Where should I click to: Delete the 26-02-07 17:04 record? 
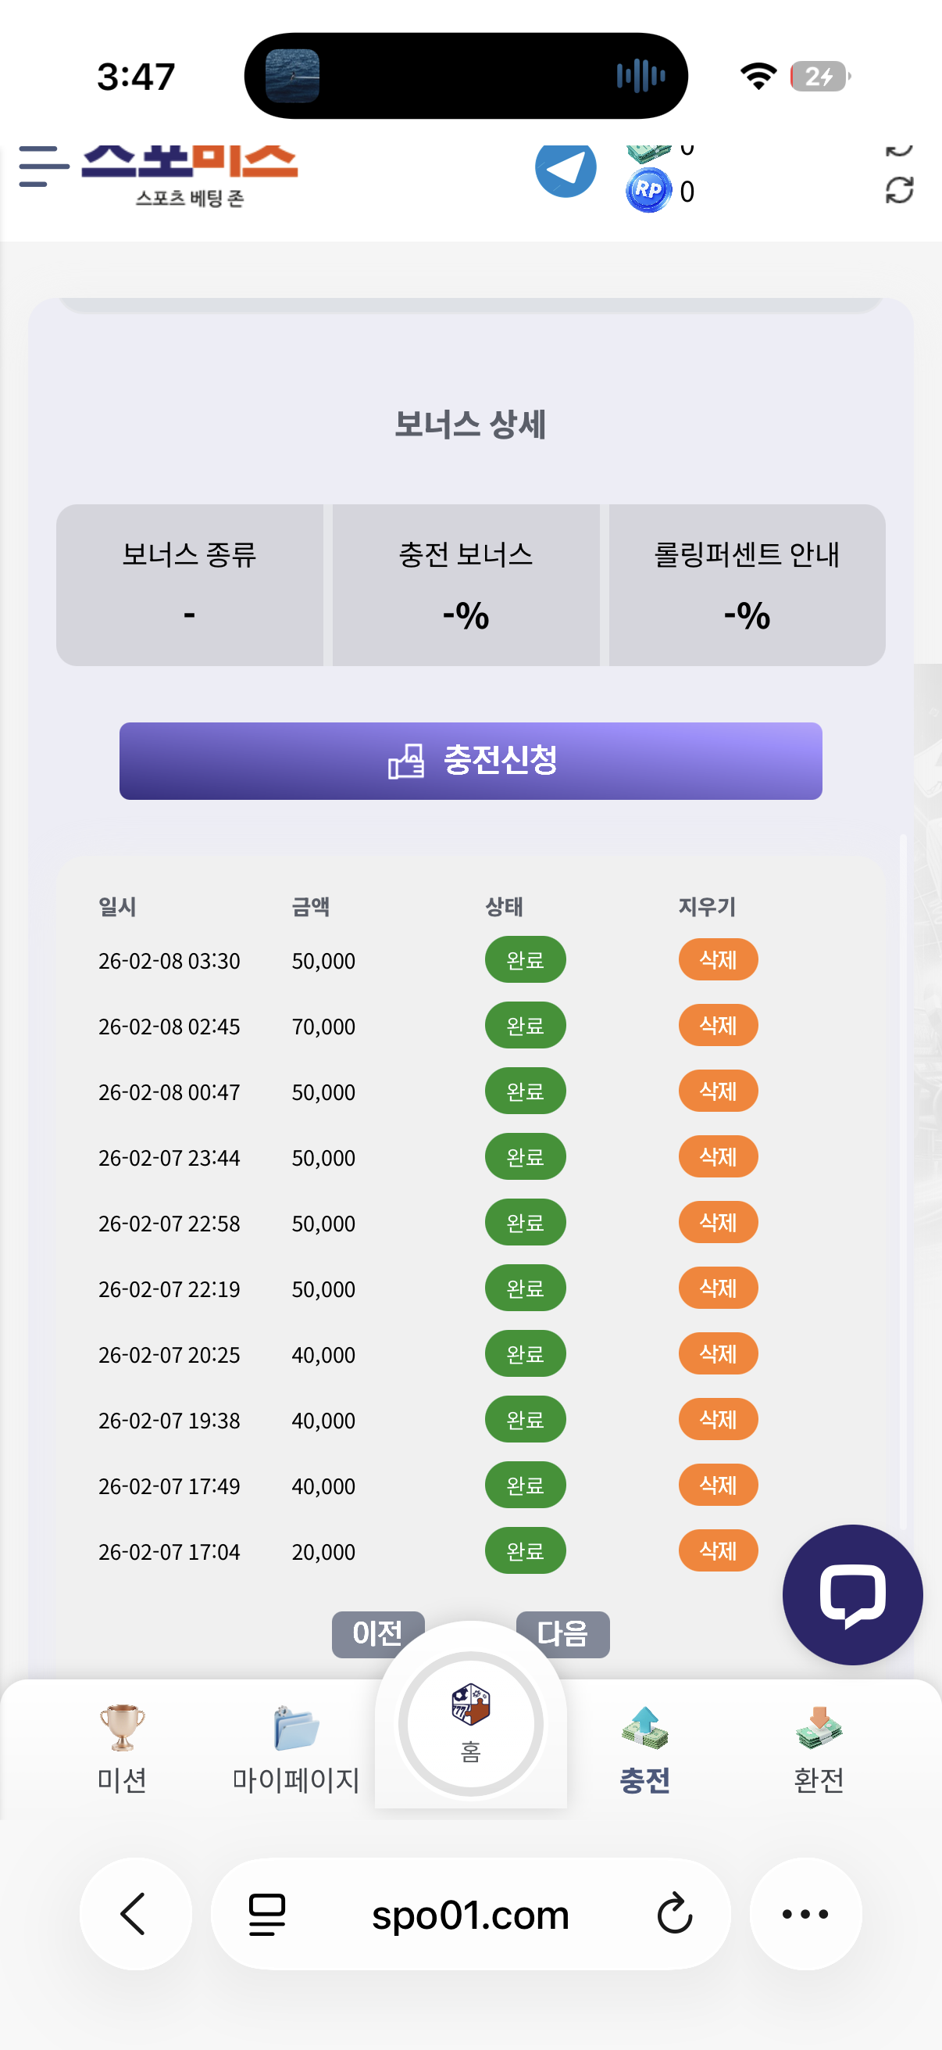pos(718,1550)
